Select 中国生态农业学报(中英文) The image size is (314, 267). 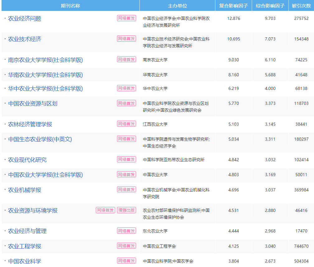click(x=36, y=139)
